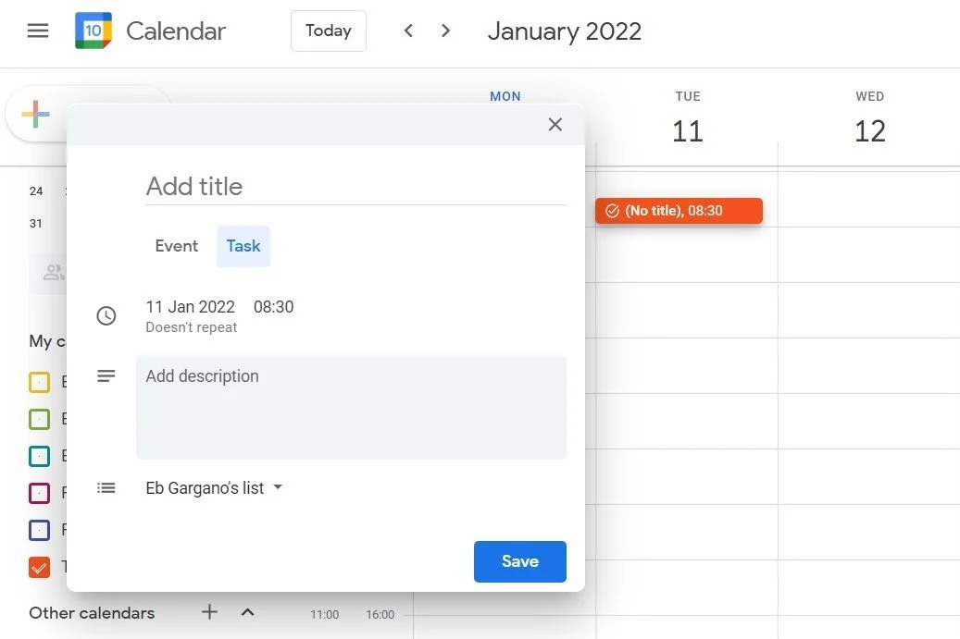The width and height of the screenshot is (960, 639).
Task: Switch to the Event tab
Action: coord(176,246)
